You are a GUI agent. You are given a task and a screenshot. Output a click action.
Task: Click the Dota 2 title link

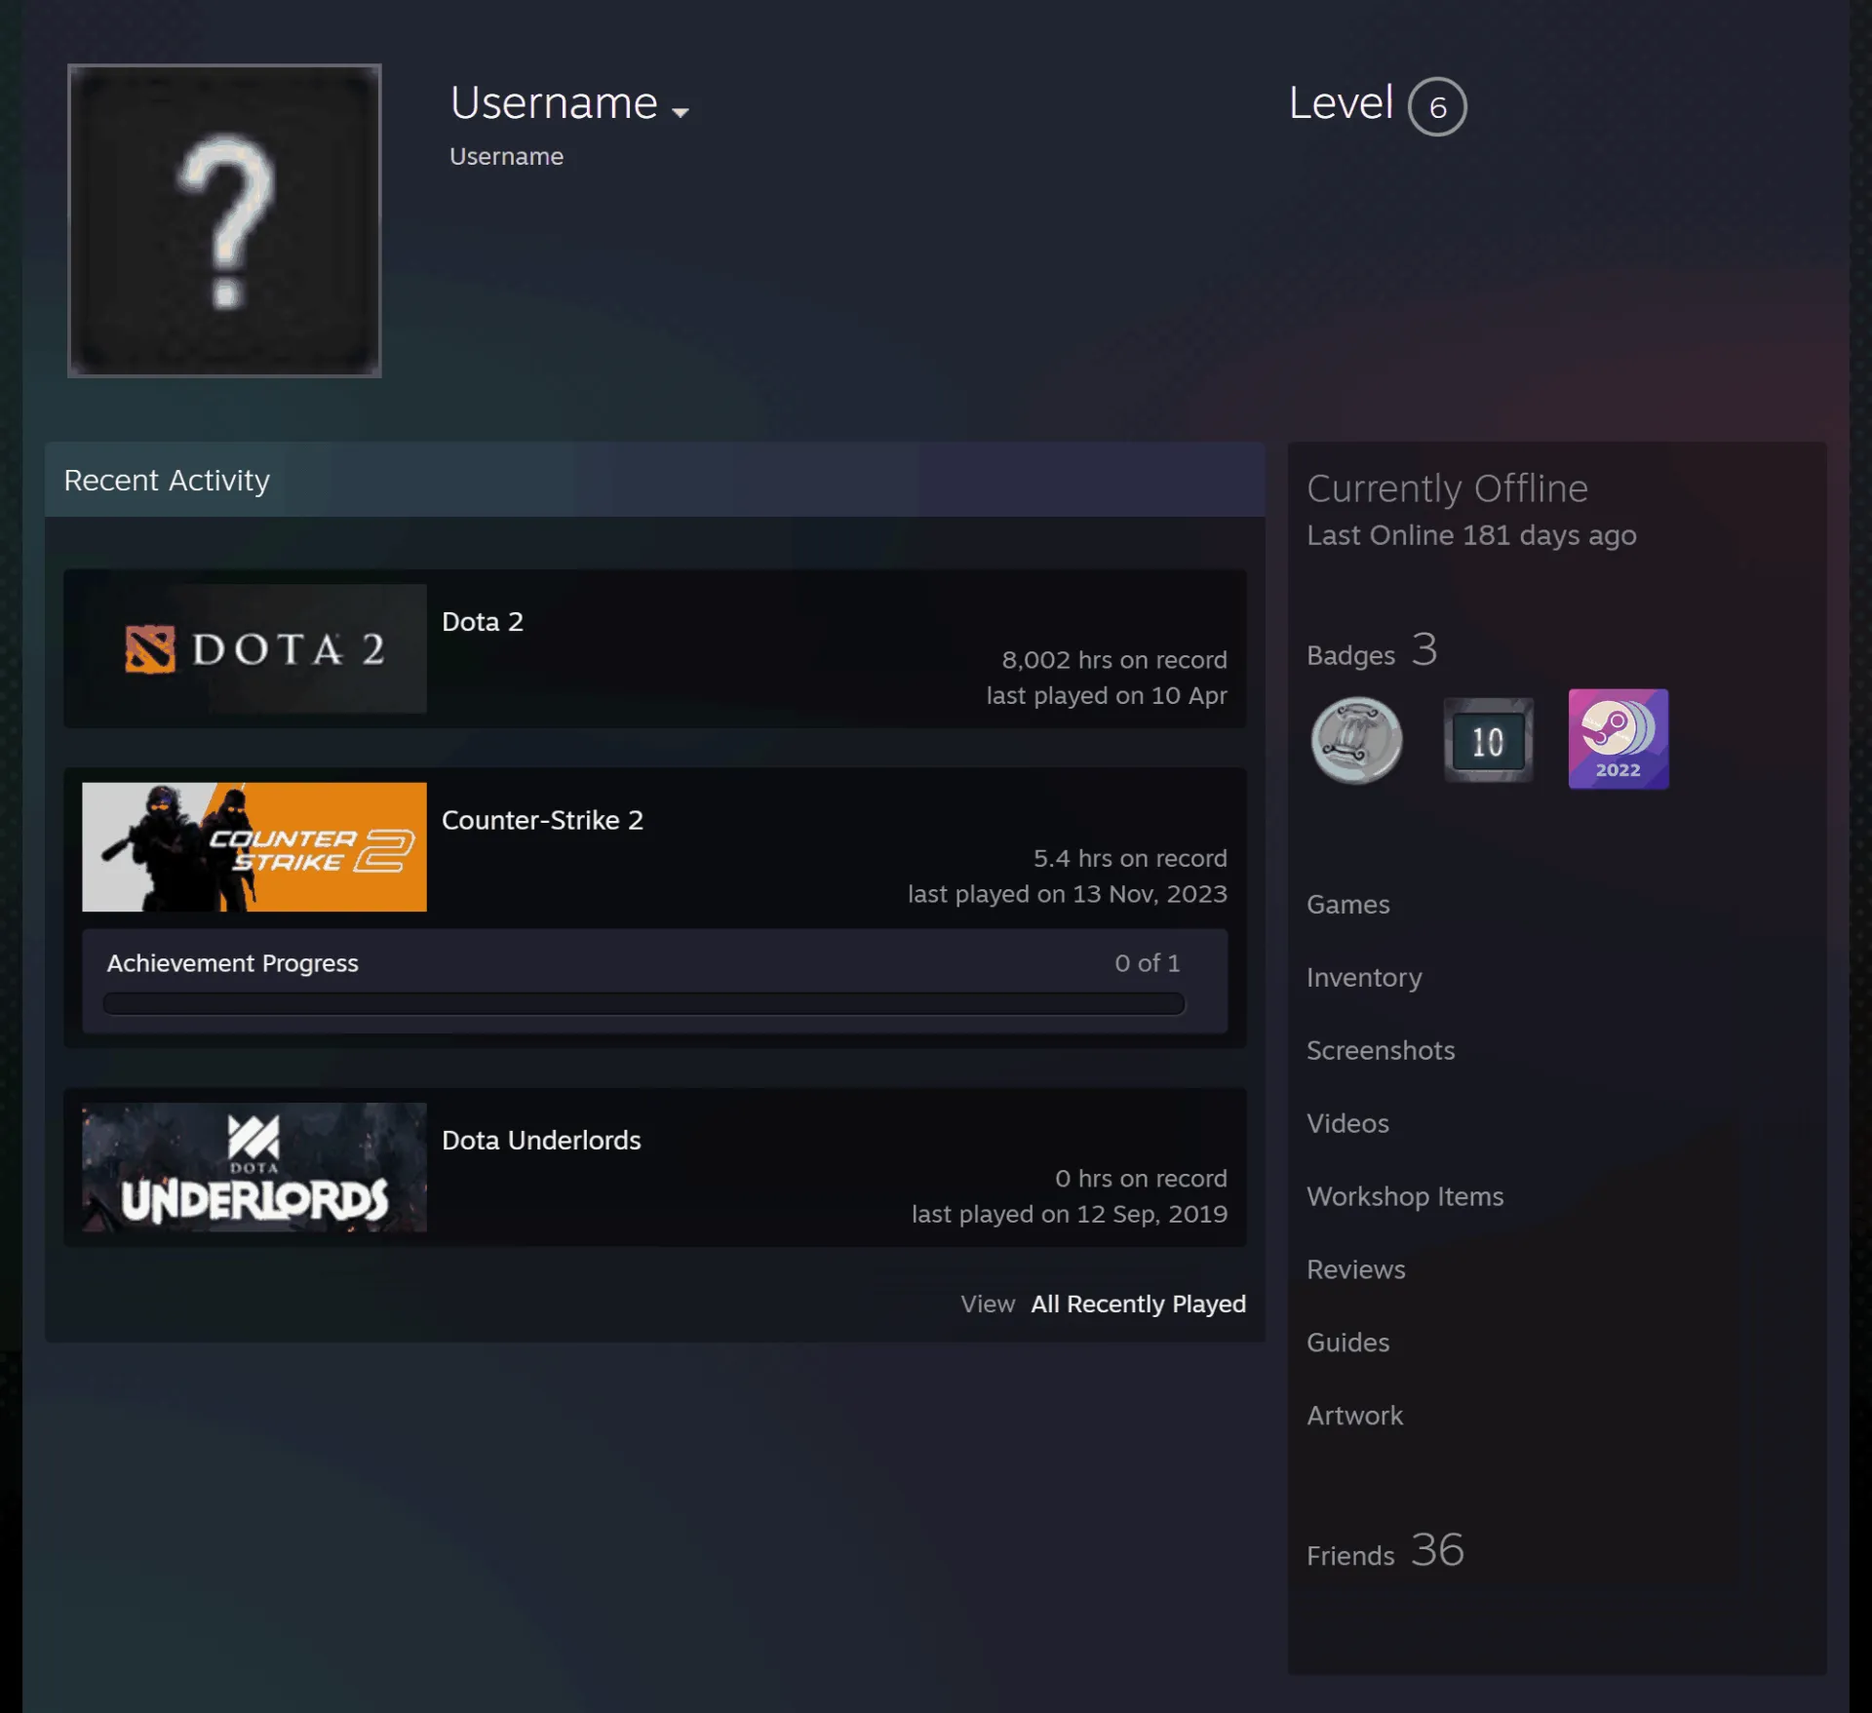(x=483, y=622)
